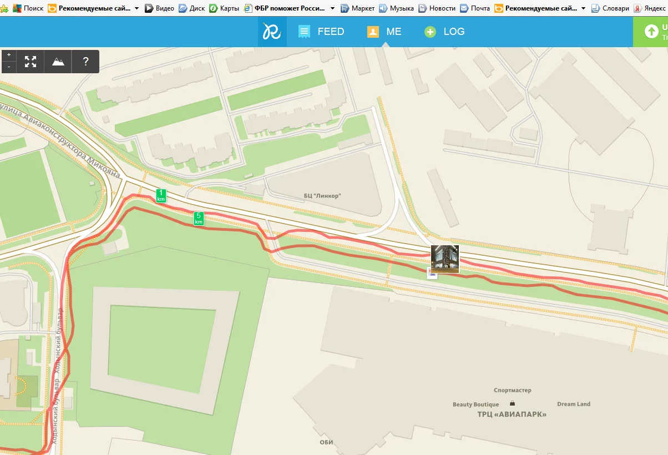
Task: Click the Поиск bookmark
Action: tap(28, 8)
